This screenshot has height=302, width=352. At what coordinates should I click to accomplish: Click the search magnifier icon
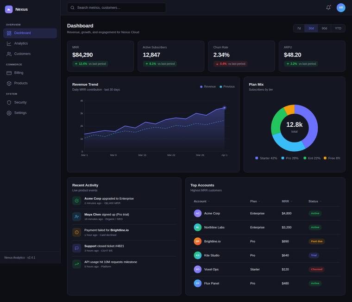point(72,7)
